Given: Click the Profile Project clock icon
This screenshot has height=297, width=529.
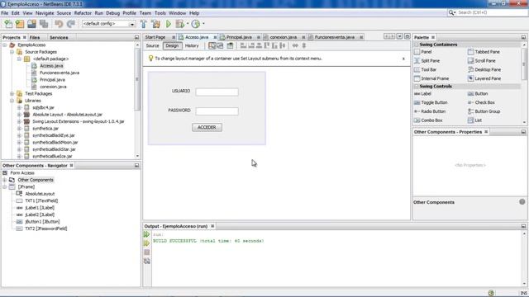Looking at the screenshot, I should tap(196, 24).
